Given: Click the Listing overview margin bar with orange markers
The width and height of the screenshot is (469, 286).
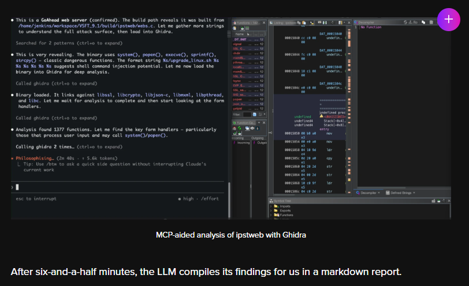Looking at the screenshot, I should tap(349, 111).
